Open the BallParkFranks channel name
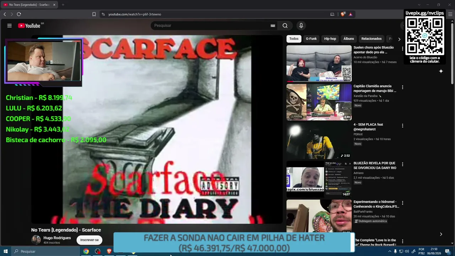 tap(363, 212)
